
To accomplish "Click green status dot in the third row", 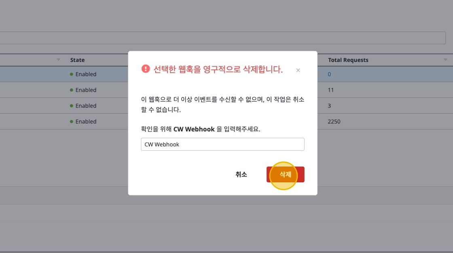I will (x=72, y=106).
